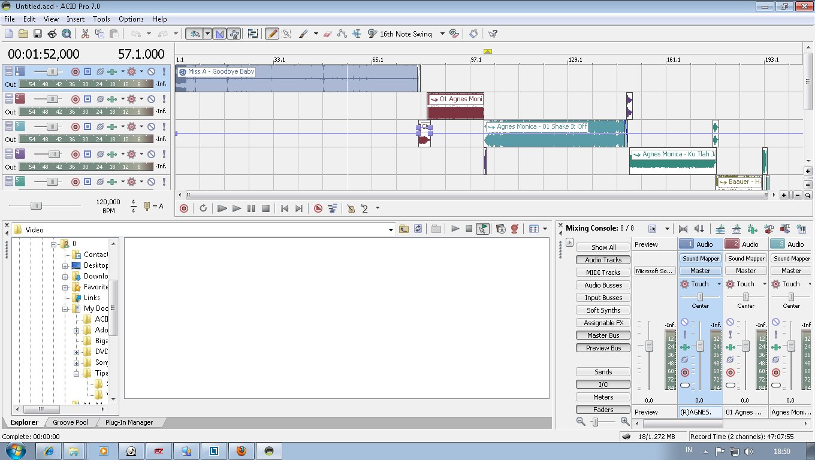Toggle Auto Preview in Explorer toolbar
This screenshot has height=460, width=815.
(x=482, y=229)
